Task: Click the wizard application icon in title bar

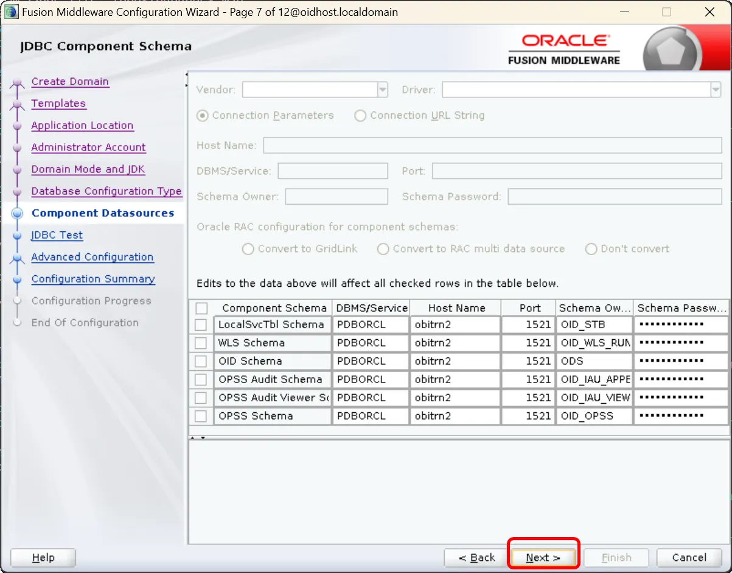Action: coord(11,12)
